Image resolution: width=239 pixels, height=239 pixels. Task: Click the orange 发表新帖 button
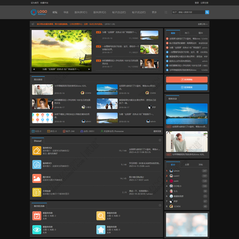pos(187,80)
